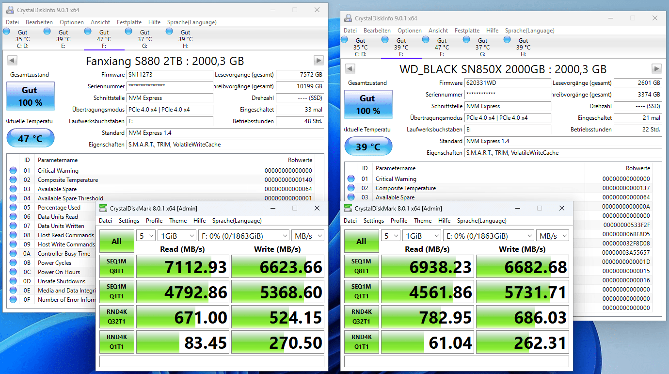Run SEQ1M Q1T1 test on F: drive
The height and width of the screenshot is (374, 669).
116,292
